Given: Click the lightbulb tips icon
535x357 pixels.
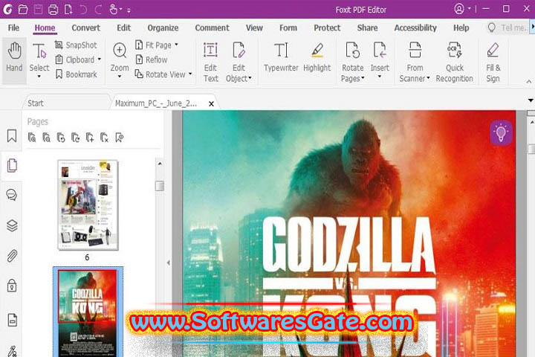Looking at the screenshot, I should coord(501,132).
